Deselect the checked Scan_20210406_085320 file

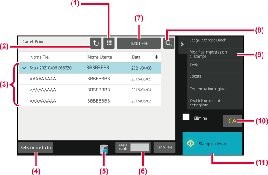point(90,68)
